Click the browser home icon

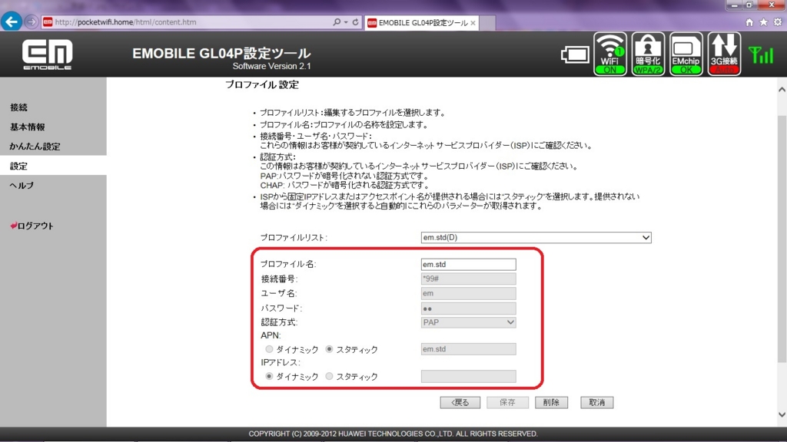(x=749, y=22)
